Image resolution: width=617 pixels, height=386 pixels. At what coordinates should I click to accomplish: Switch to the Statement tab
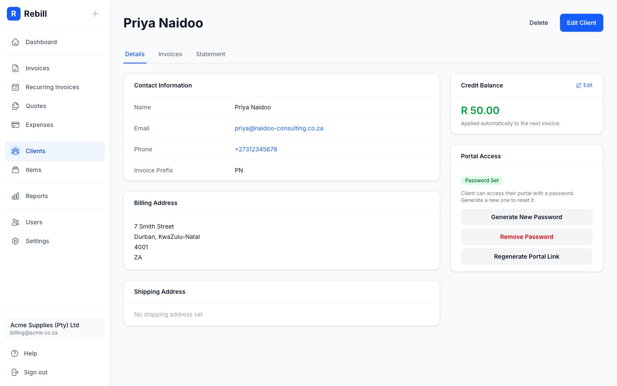(210, 54)
